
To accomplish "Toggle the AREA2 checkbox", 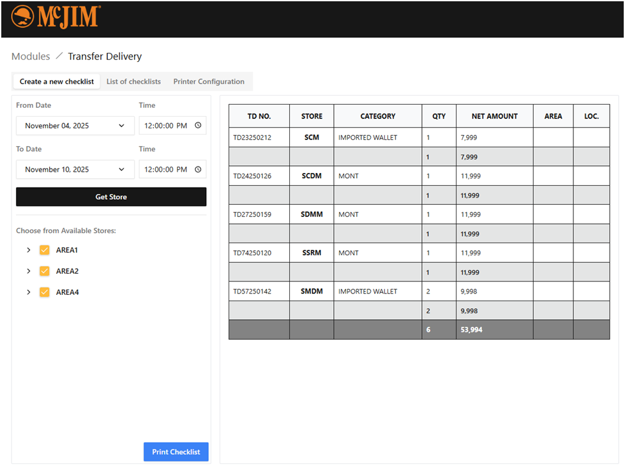I will 45,271.
